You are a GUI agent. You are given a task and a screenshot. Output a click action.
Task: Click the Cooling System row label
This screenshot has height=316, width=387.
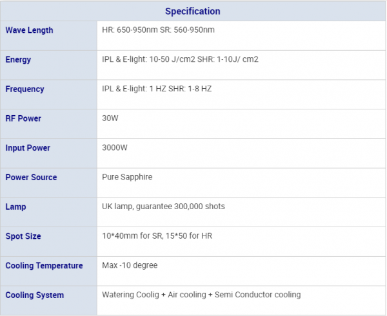(x=34, y=295)
